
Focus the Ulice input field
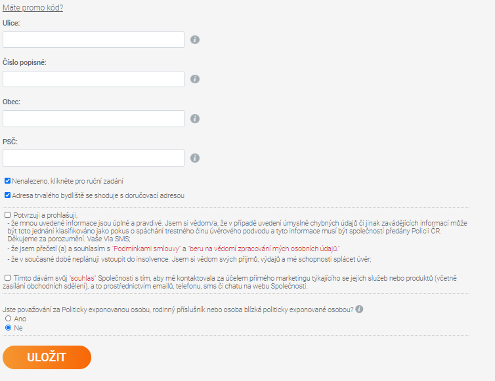click(x=93, y=40)
